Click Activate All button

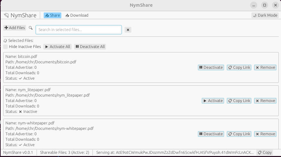coord(57,47)
